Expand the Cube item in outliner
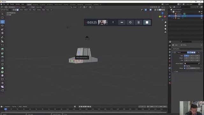 173,16
